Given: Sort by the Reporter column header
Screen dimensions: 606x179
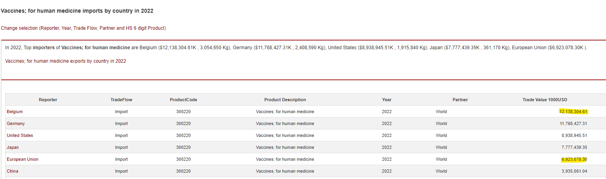Looking at the screenshot, I should 48,100.
